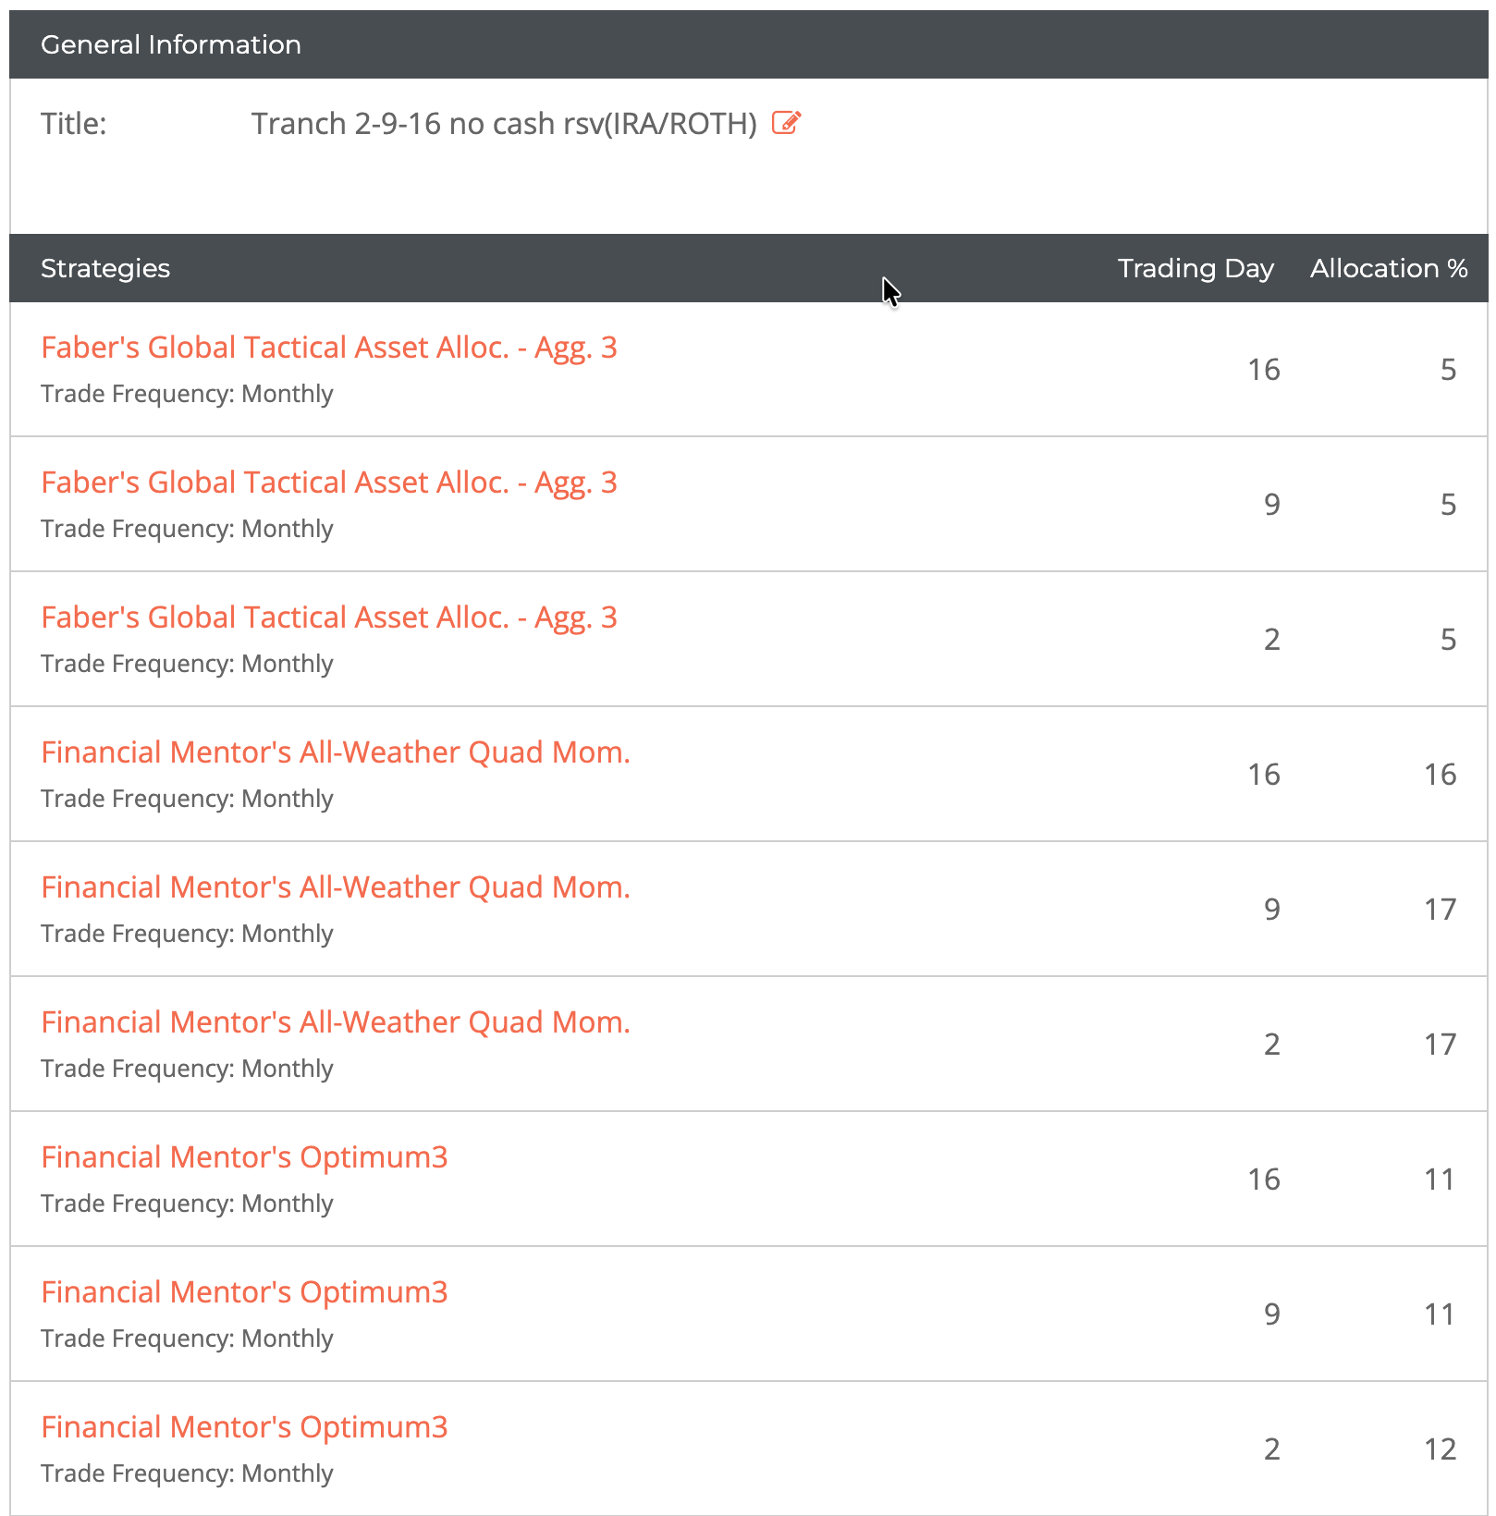This screenshot has width=1496, height=1516.
Task: Open Faber's Global Tactical strategy with trading day 16
Action: 328,348
